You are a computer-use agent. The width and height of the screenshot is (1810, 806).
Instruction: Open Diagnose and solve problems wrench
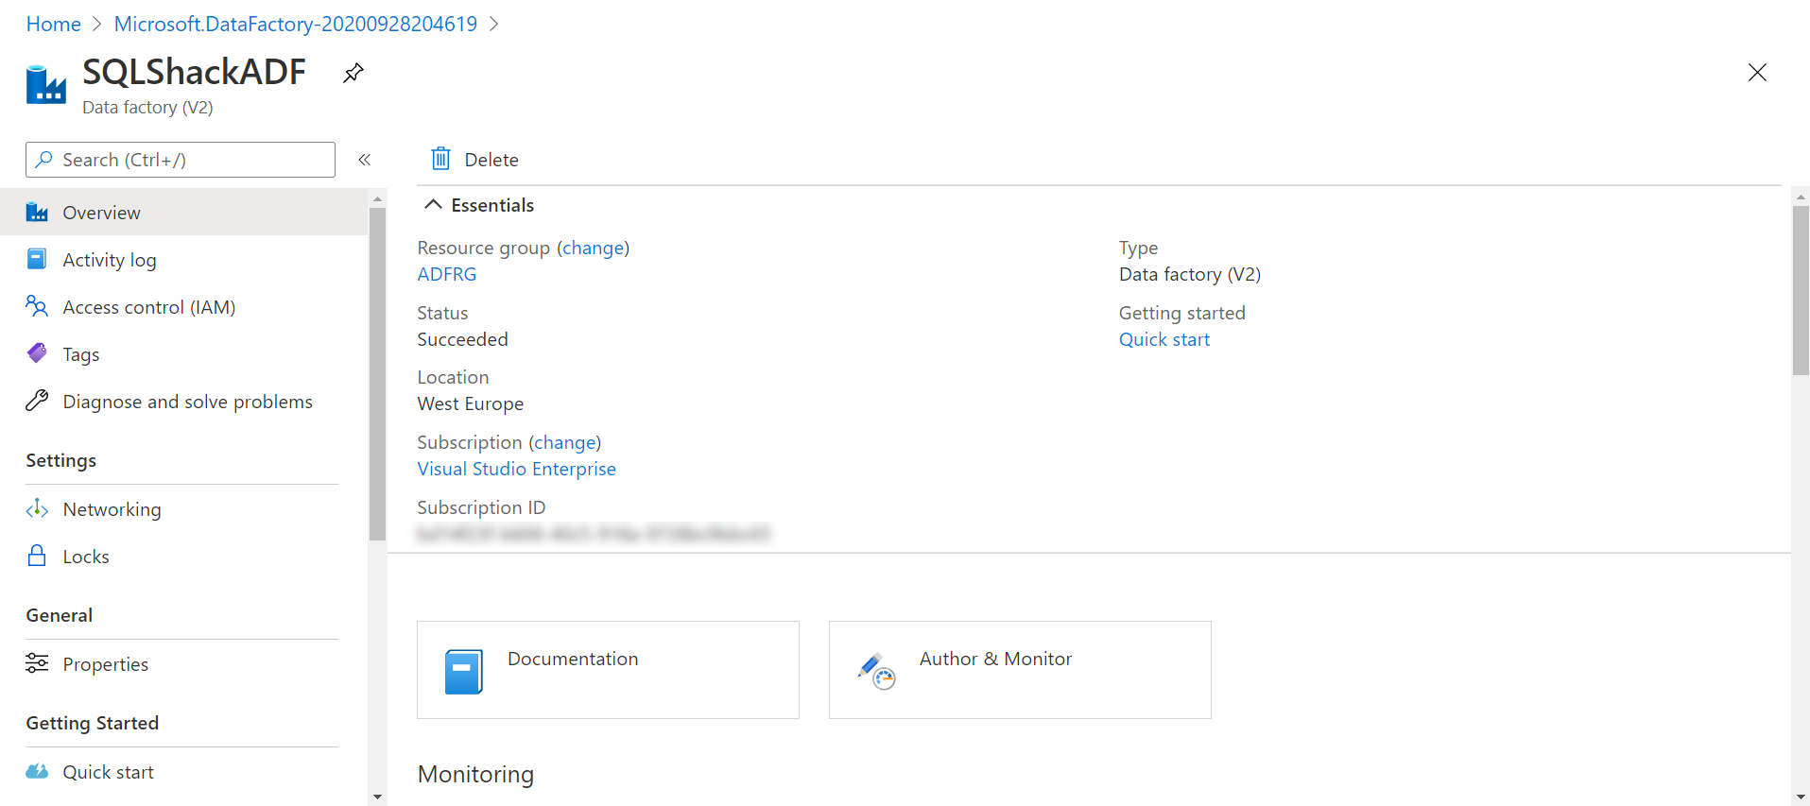coord(37,401)
